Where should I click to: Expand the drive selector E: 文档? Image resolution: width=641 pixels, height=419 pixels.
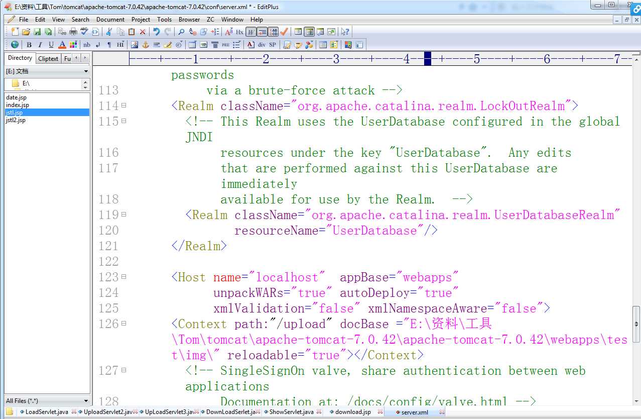tap(86, 71)
